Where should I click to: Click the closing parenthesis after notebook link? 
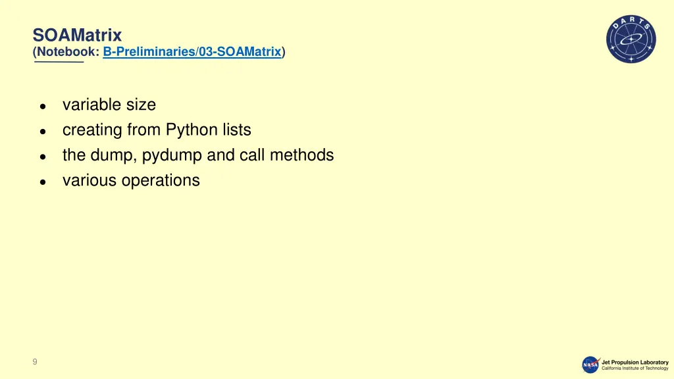point(284,52)
